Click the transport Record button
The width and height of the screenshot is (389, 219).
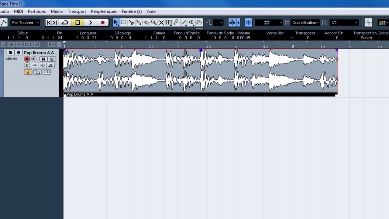(103, 23)
